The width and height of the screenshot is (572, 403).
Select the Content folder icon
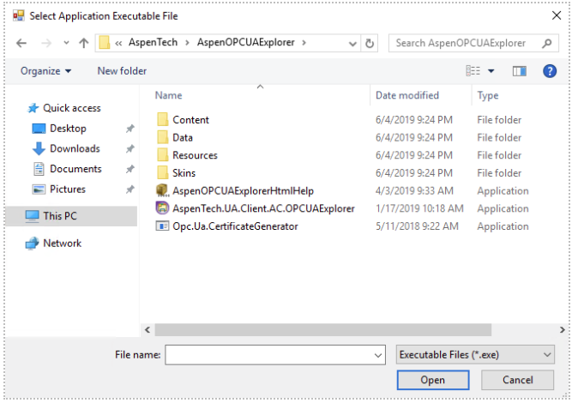click(x=162, y=119)
